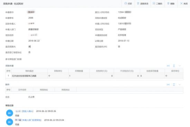The width and height of the screenshot is (190, 127).
Task: Click the 参与审批部门经理 field label
Action: (x=13, y=59)
